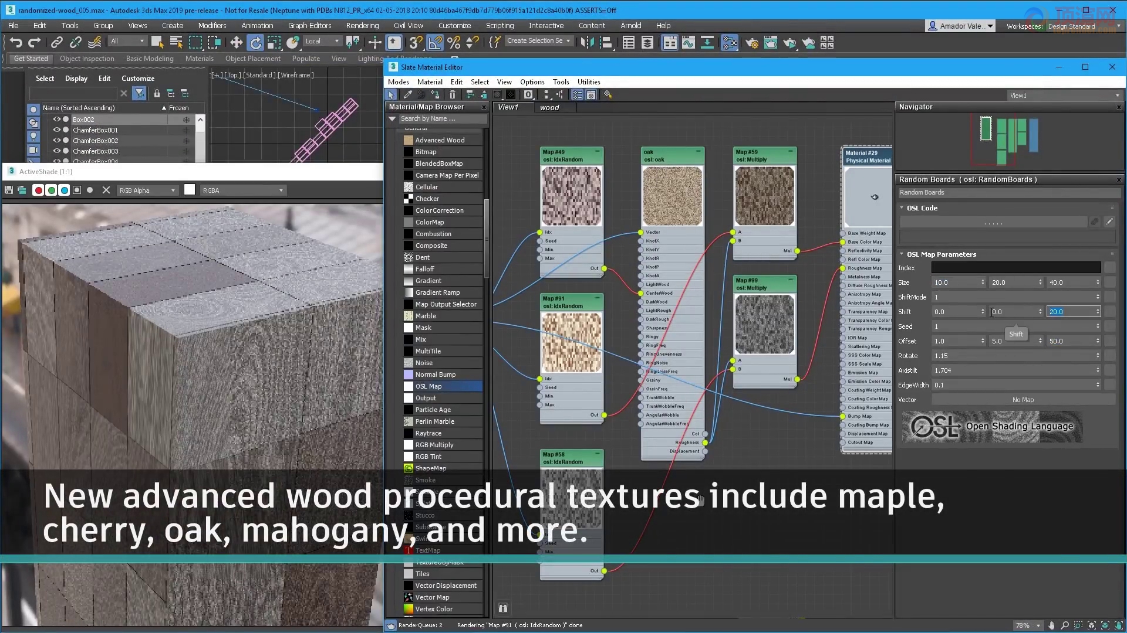This screenshot has width=1127, height=633.
Task: Click the Amador Vale user account button
Action: (960, 26)
